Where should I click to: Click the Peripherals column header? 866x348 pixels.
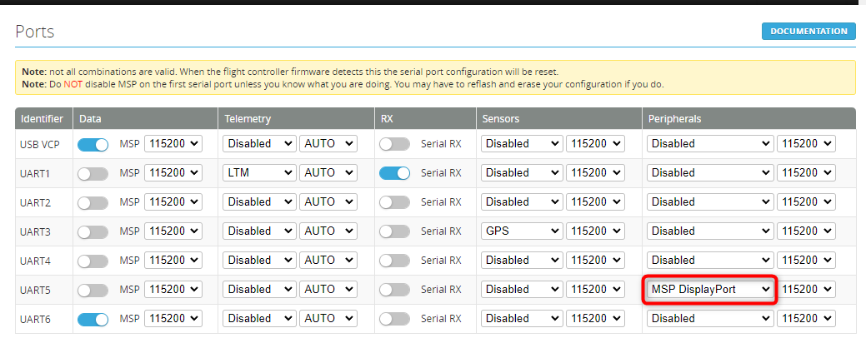(674, 119)
